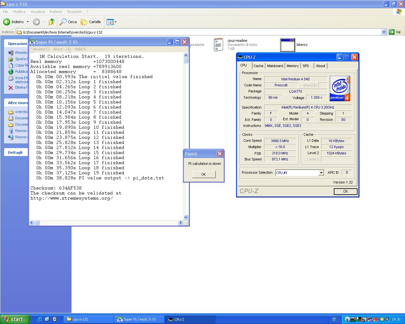Click the Intel Pentium 4 logo image
Screen dimensions: 405x324
(340, 88)
